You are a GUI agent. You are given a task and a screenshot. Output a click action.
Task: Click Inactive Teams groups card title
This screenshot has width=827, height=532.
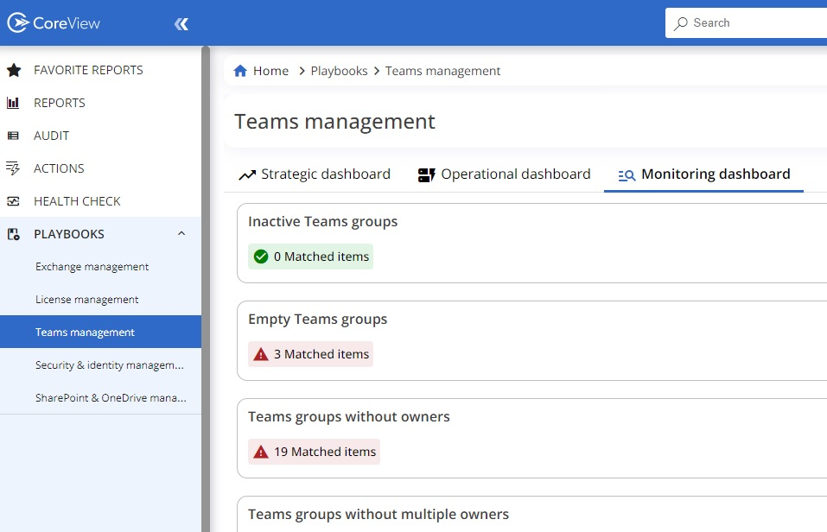tap(323, 221)
